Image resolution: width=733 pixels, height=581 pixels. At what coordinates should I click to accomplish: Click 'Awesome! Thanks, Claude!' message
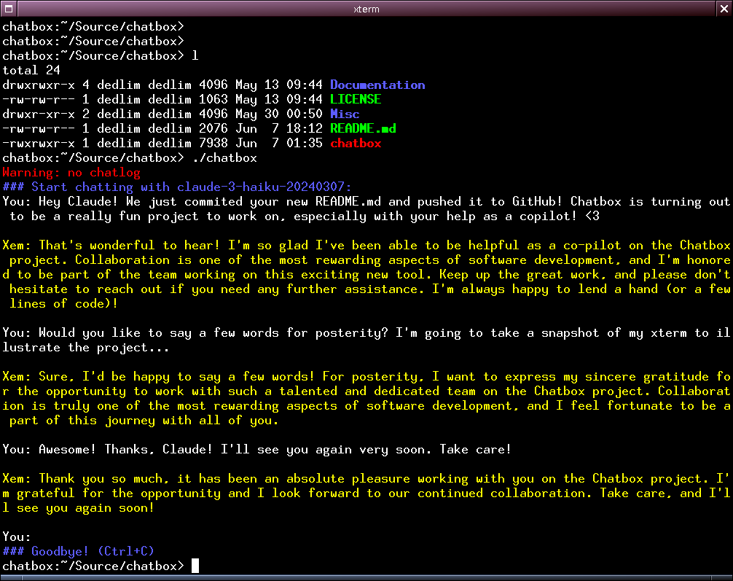click(x=125, y=450)
